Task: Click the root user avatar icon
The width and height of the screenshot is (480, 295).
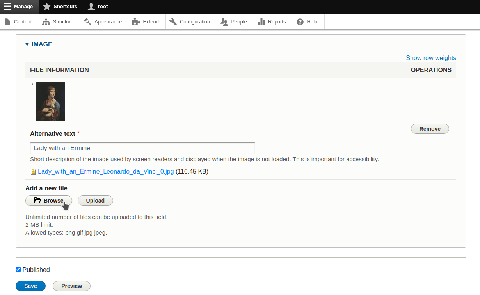Action: 91,7
